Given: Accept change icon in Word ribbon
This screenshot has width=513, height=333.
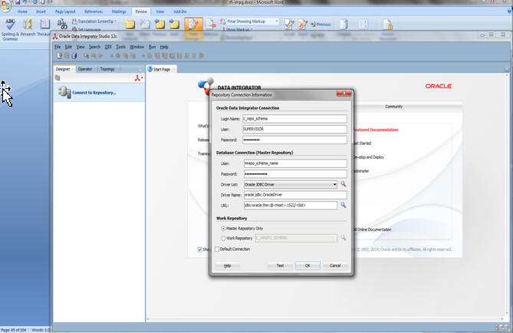Looking at the screenshot, I should click(289, 25).
